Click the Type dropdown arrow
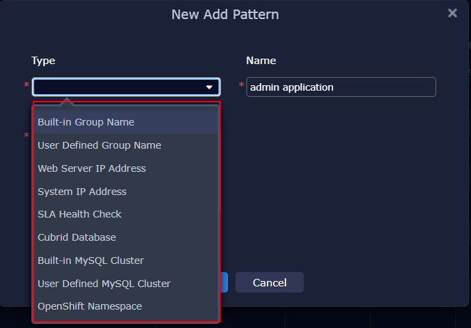 [x=210, y=87]
